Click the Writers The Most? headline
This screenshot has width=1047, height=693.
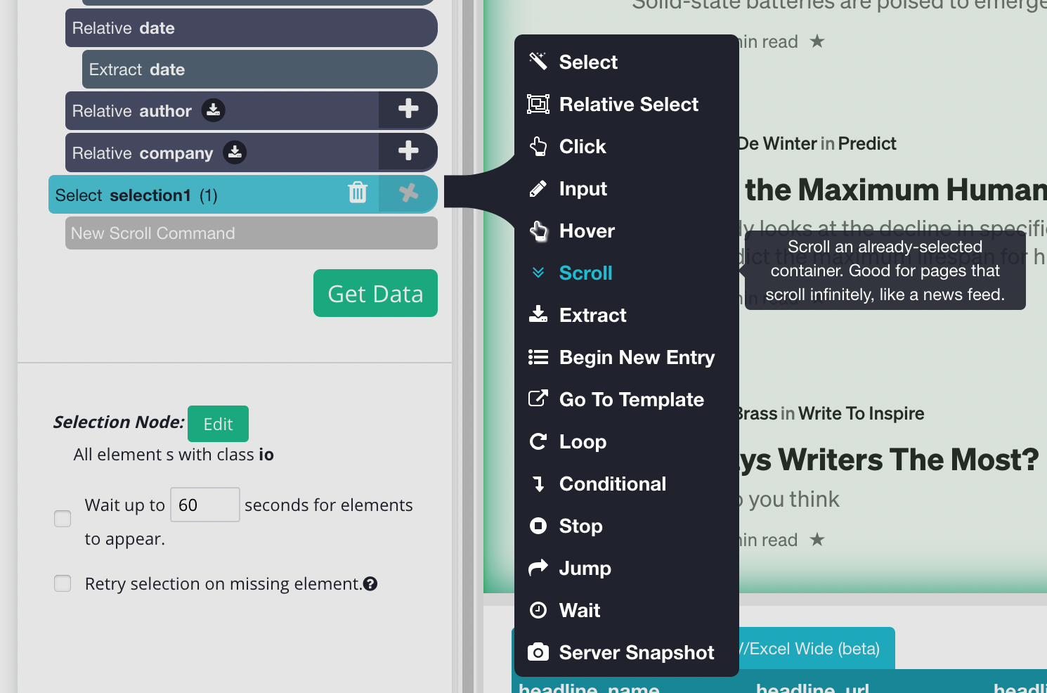(x=889, y=460)
